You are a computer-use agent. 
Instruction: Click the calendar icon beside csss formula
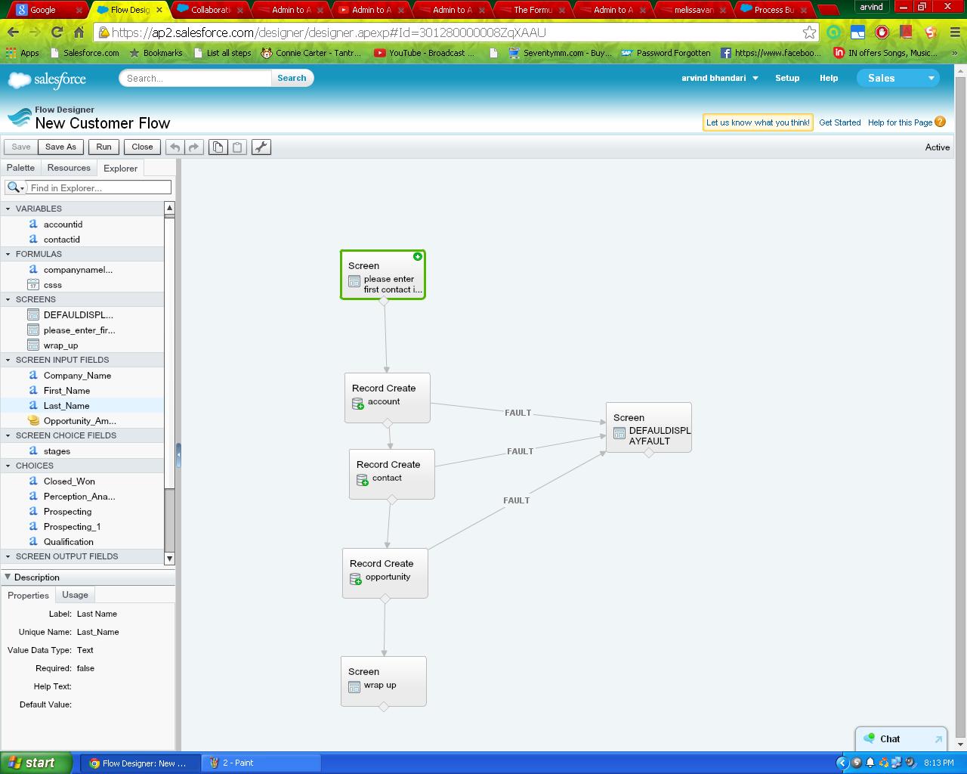(x=33, y=284)
